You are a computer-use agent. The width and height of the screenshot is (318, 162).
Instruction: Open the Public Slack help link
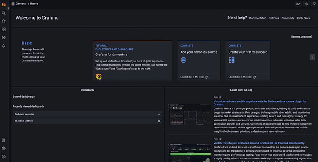(303, 18)
